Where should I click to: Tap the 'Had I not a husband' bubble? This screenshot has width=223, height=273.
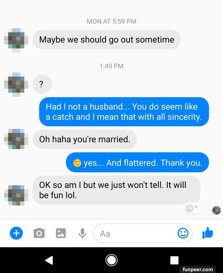124,112
